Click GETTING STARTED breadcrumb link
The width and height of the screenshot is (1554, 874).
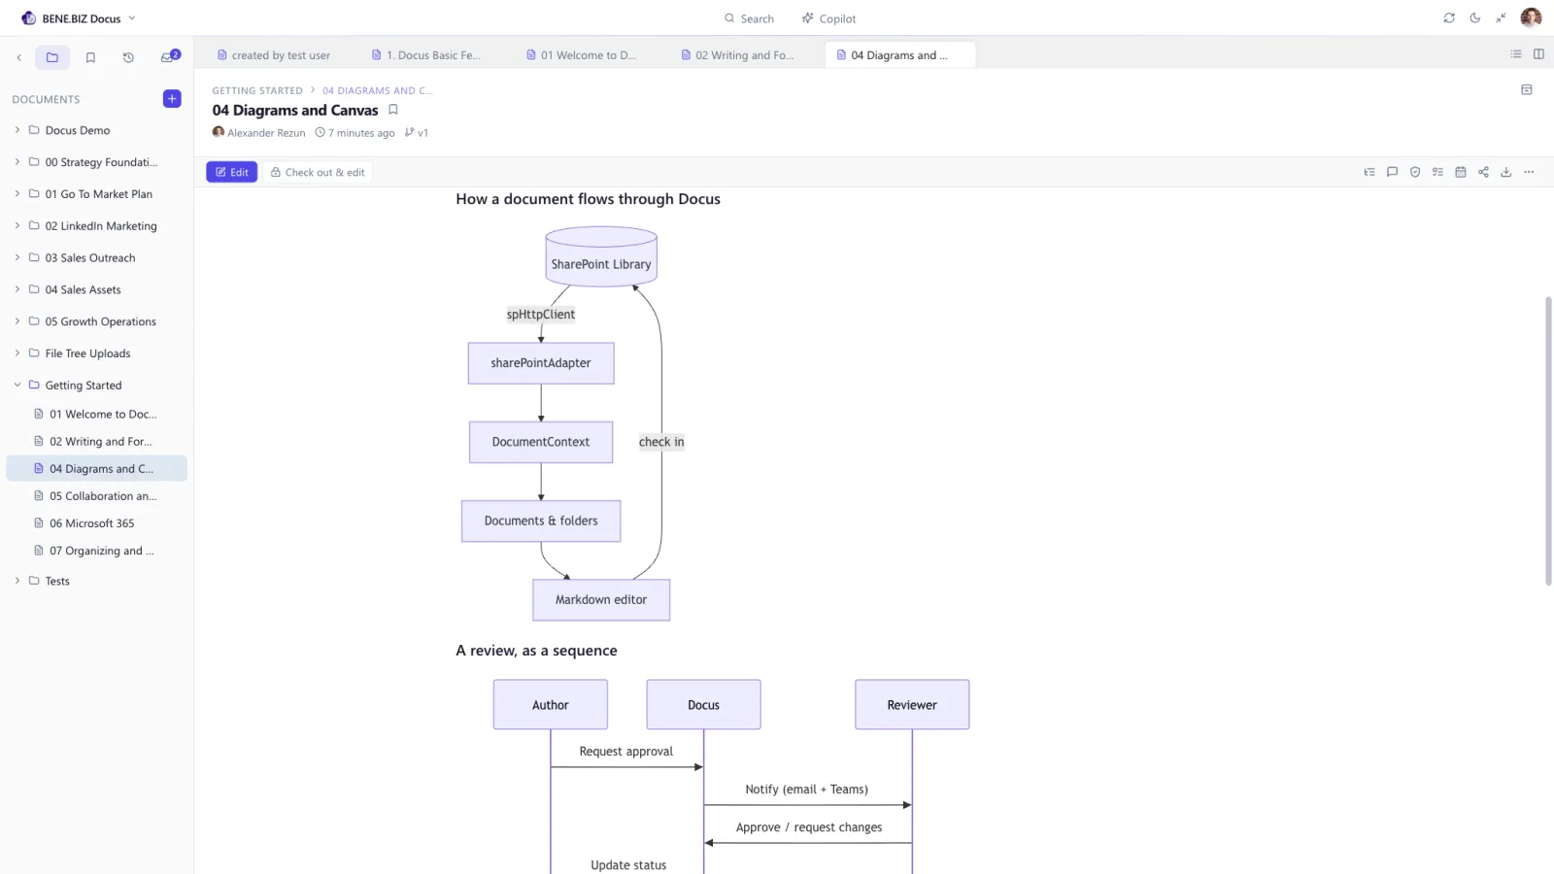click(x=257, y=90)
